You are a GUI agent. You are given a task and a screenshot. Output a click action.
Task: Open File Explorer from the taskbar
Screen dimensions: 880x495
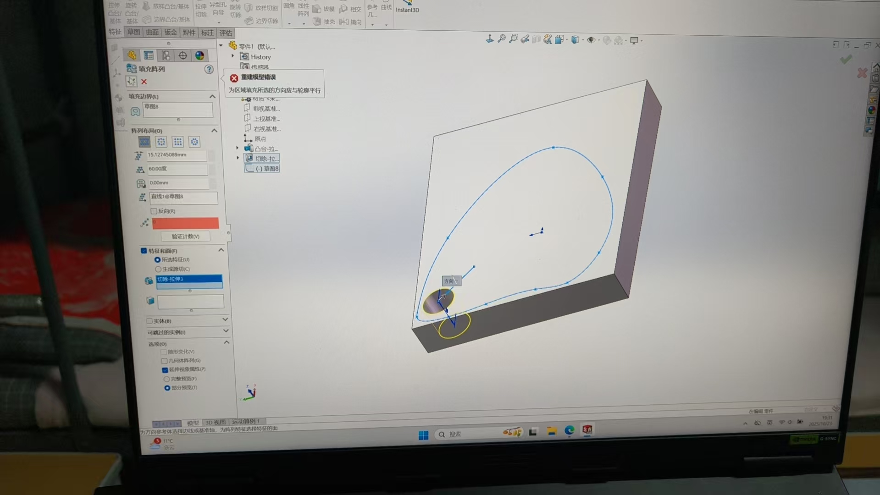tap(552, 431)
